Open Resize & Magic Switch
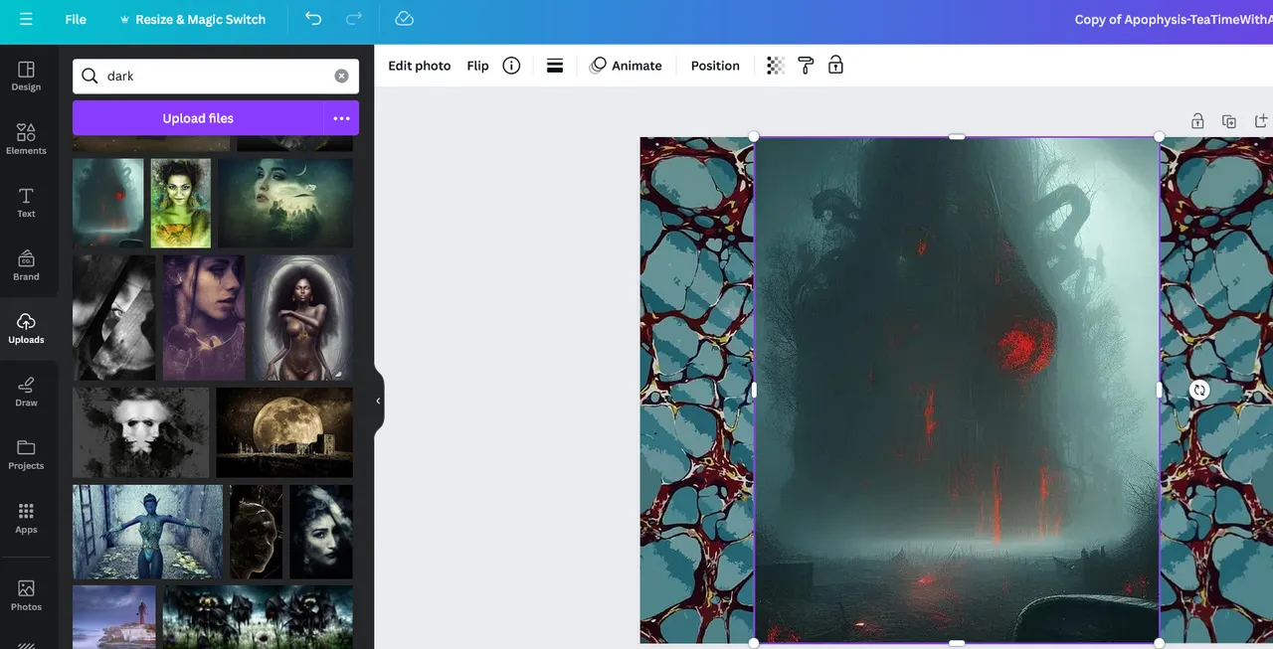 coord(192,19)
